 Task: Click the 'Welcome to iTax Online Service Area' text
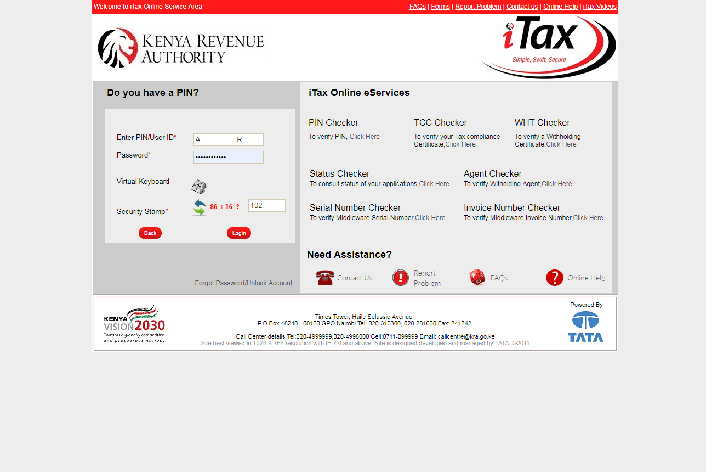tap(148, 7)
